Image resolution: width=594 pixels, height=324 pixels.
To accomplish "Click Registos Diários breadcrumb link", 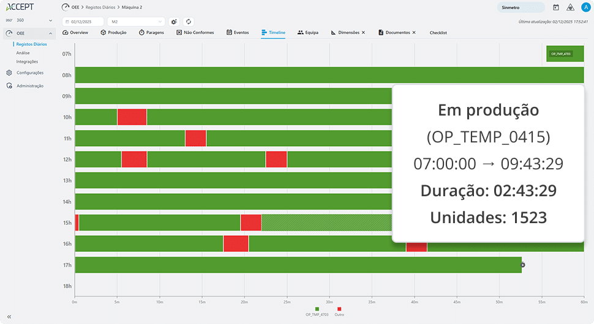I will pyautogui.click(x=102, y=7).
